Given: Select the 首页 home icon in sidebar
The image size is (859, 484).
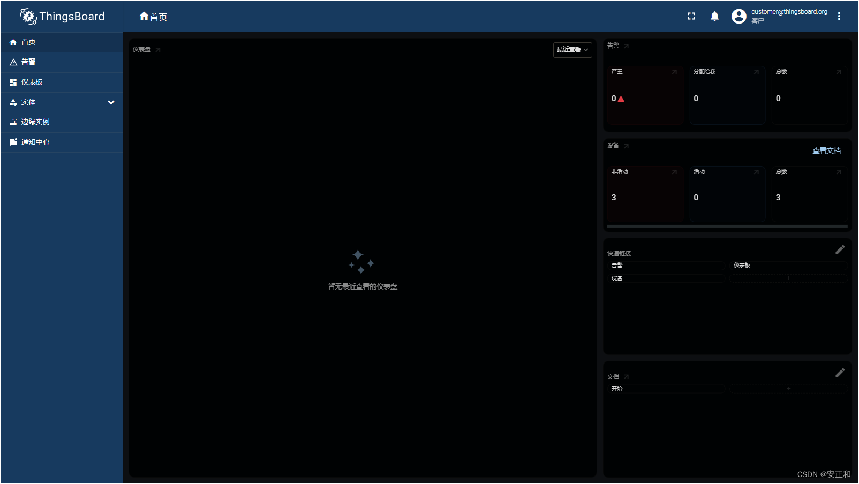Looking at the screenshot, I should coord(13,42).
